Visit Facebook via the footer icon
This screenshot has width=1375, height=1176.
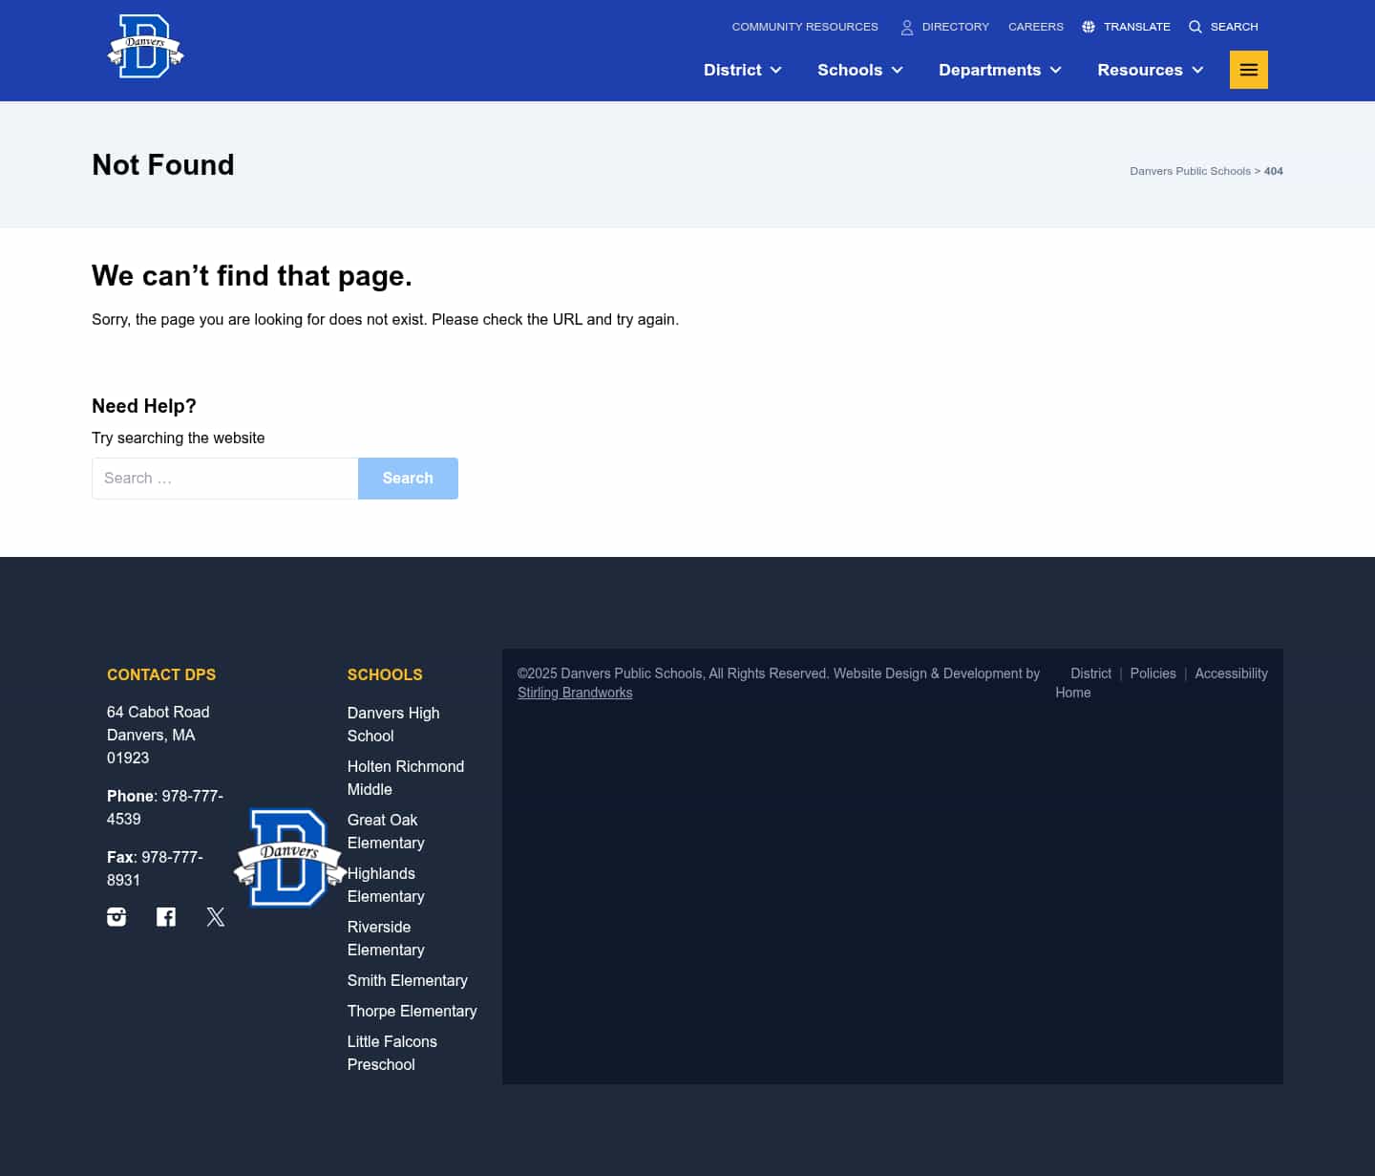point(165,916)
